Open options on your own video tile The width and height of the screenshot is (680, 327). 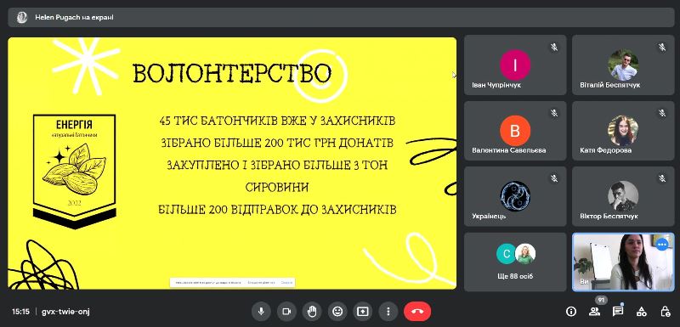[662, 245]
